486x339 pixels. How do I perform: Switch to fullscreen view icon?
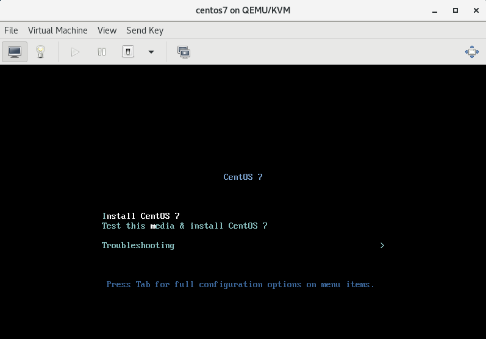tap(472, 52)
